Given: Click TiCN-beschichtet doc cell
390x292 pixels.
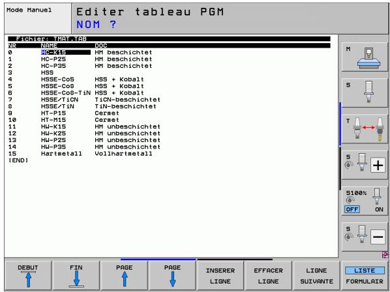Looking at the screenshot, I should click(x=128, y=100).
